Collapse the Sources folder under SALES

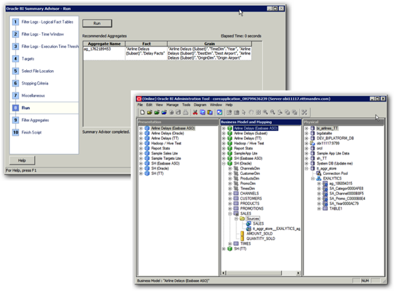236,218
